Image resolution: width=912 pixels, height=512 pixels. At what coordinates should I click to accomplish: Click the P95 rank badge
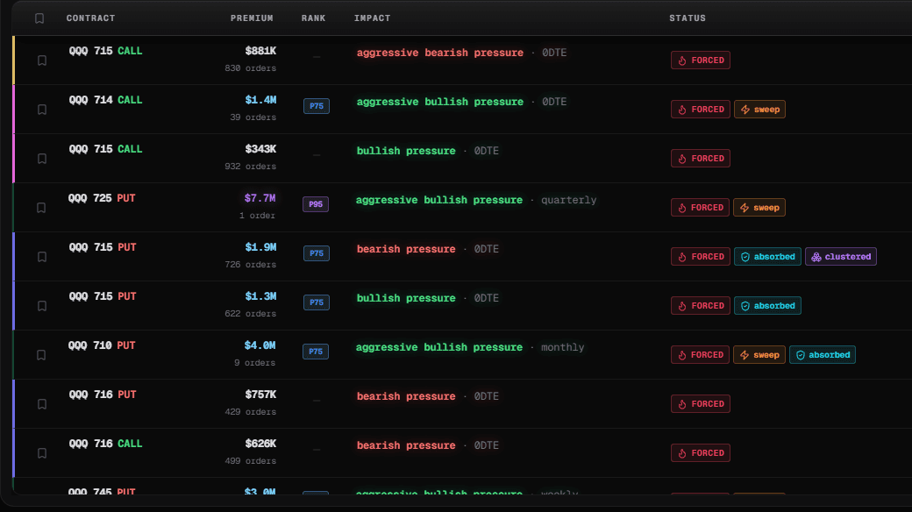tap(316, 204)
